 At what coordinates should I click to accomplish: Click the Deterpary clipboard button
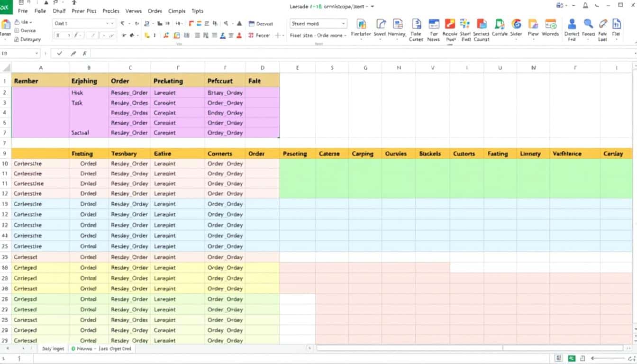pyautogui.click(x=27, y=39)
